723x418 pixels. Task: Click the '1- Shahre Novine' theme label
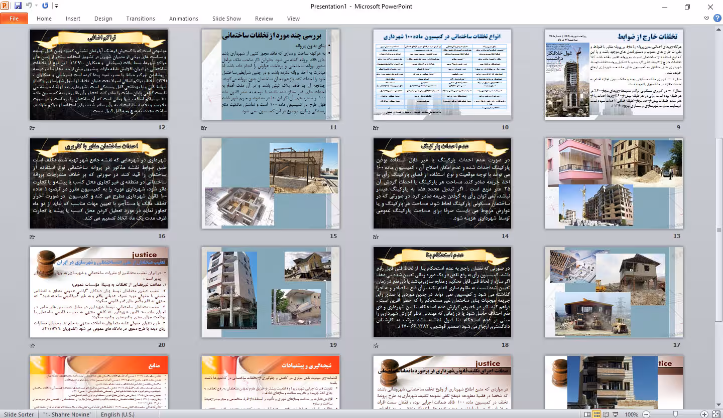(x=67, y=414)
